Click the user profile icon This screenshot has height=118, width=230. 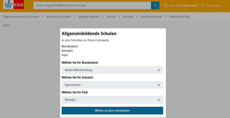coord(166,5)
